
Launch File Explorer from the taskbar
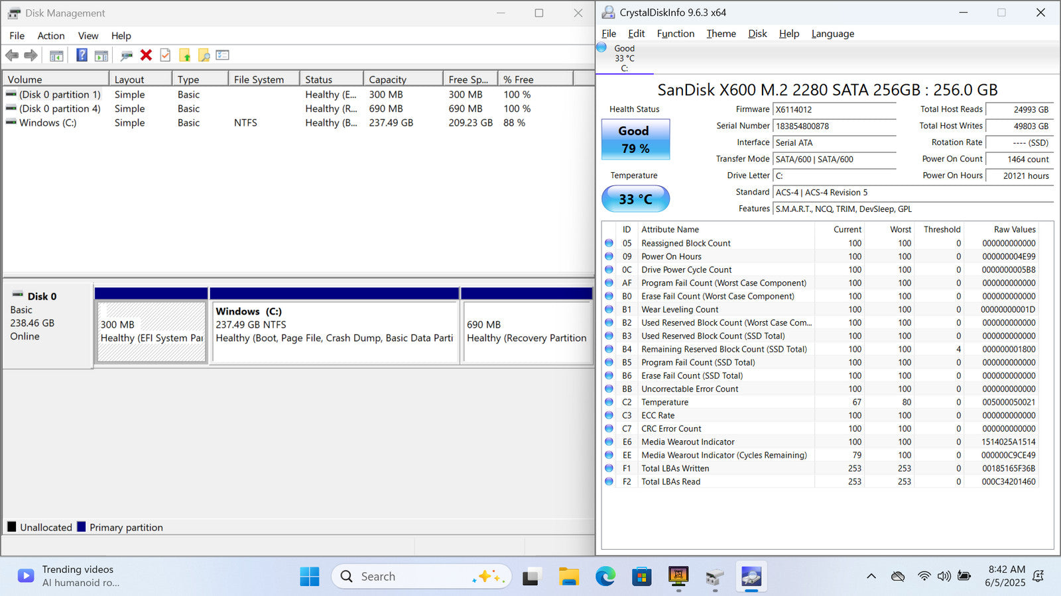click(x=569, y=577)
